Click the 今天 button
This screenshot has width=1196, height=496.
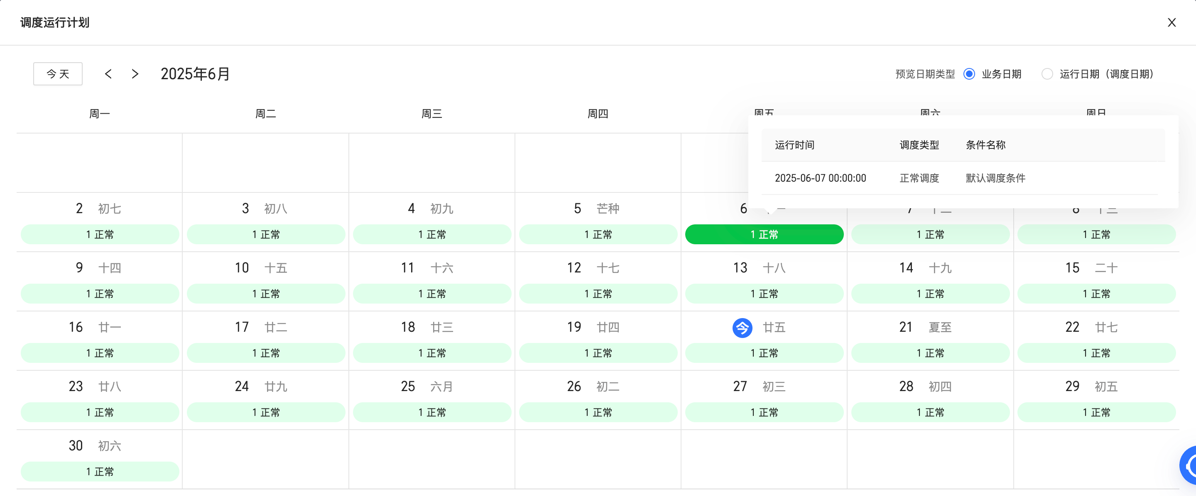(58, 74)
